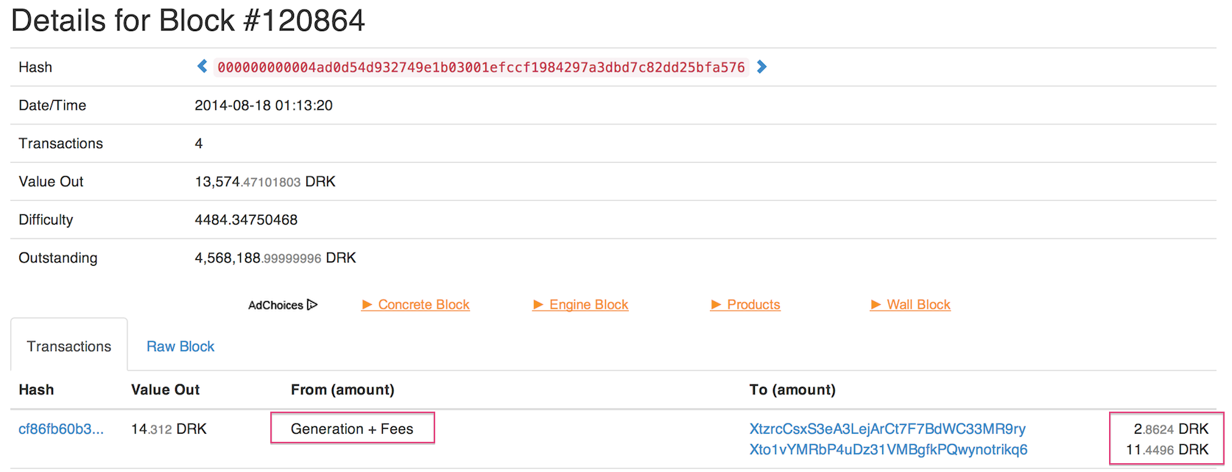
Task: Open address XtzrcCsxS3eA3LejArCt7F7BdWC33MR9ry
Action: click(887, 429)
